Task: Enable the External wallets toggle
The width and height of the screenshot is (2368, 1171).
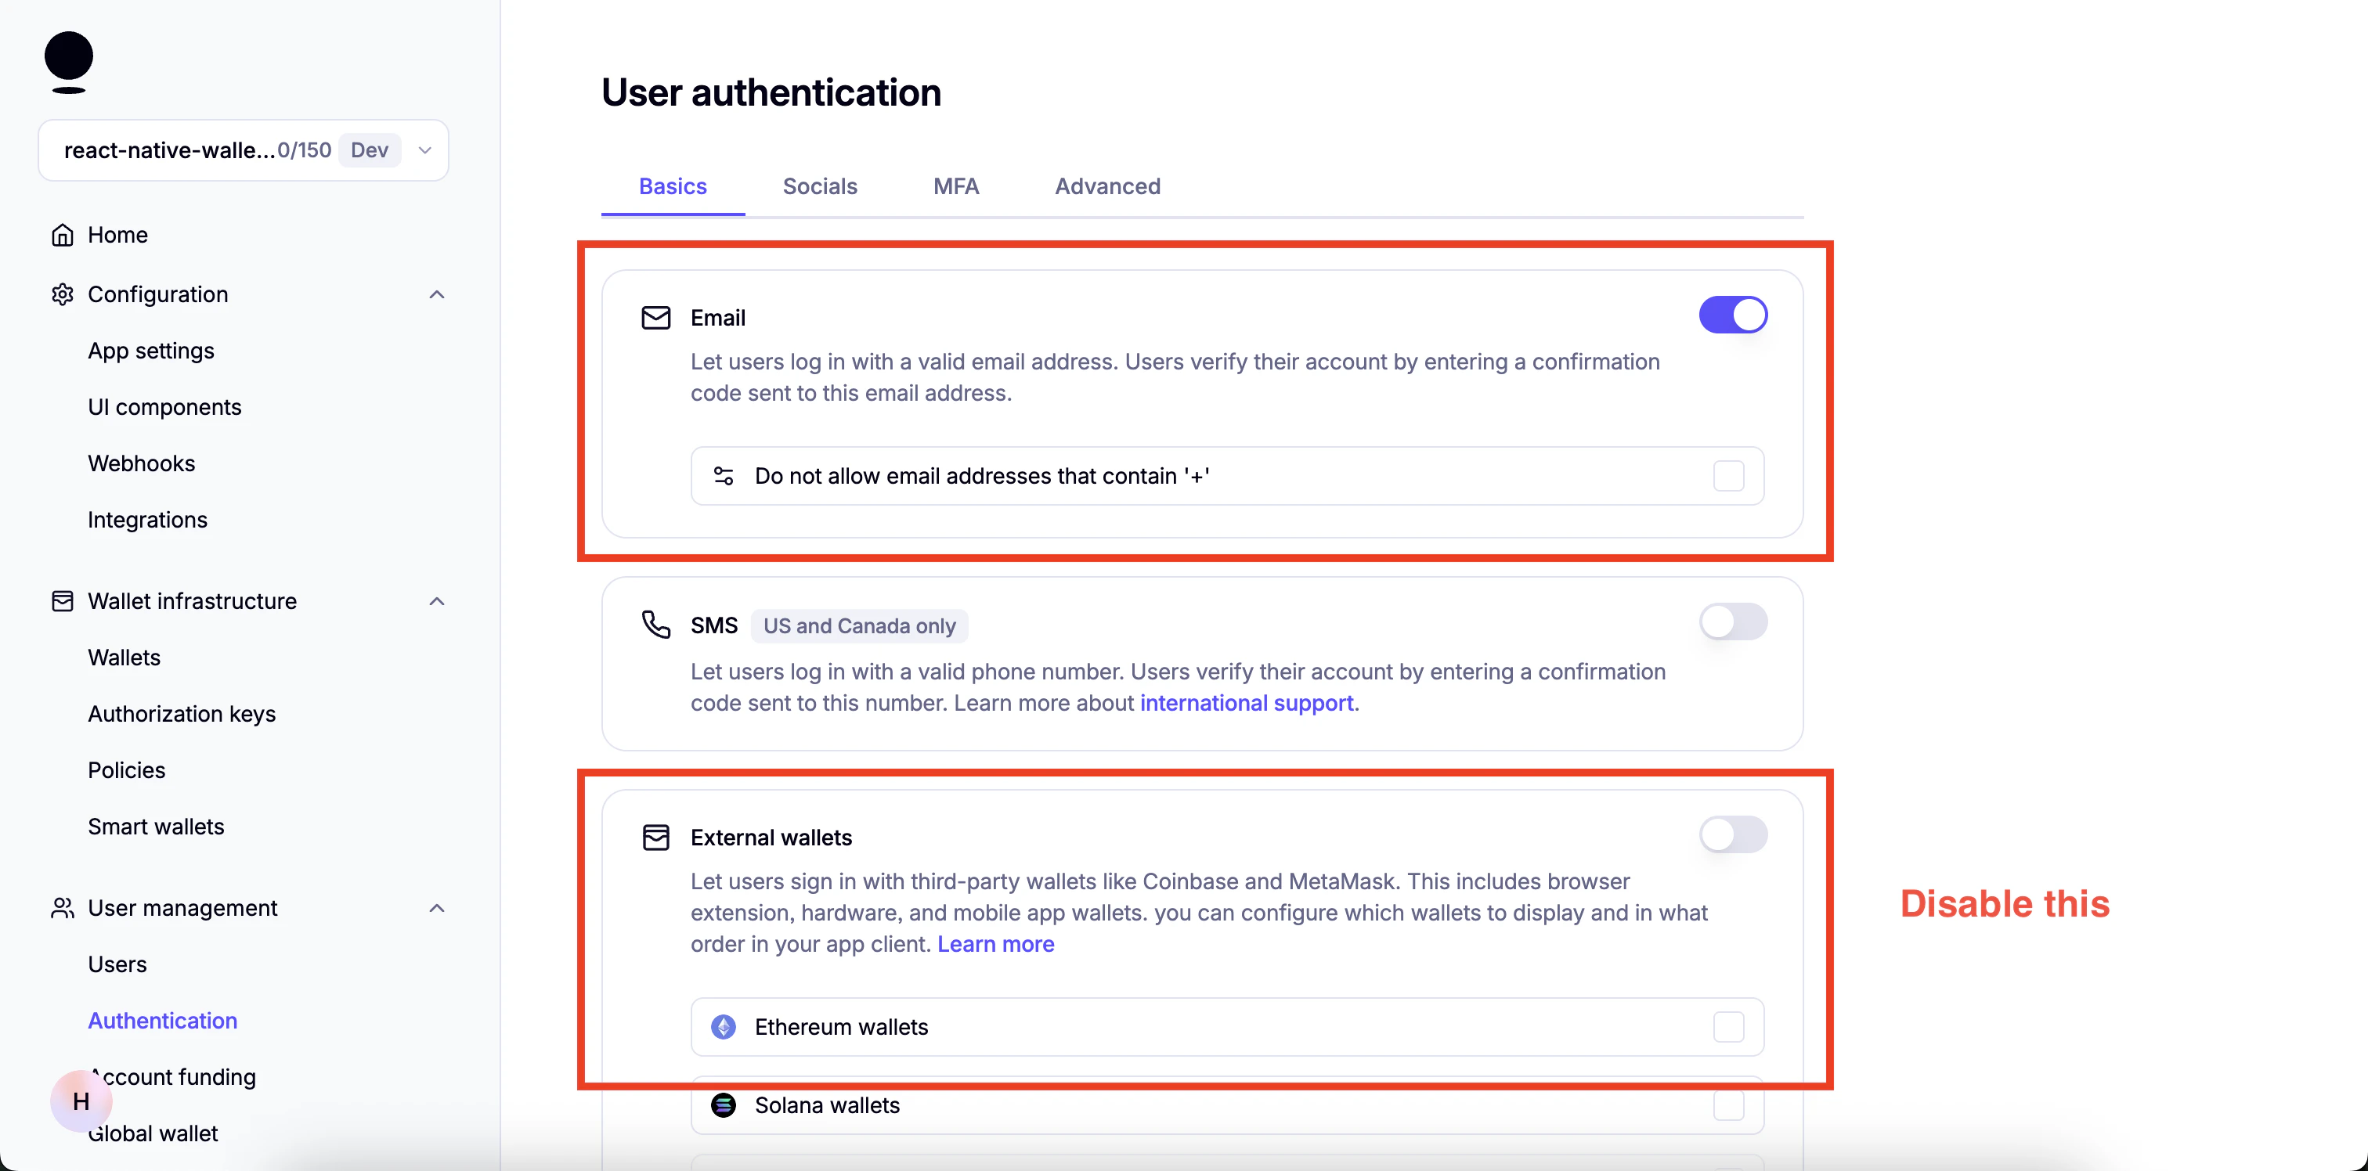Action: [1733, 834]
